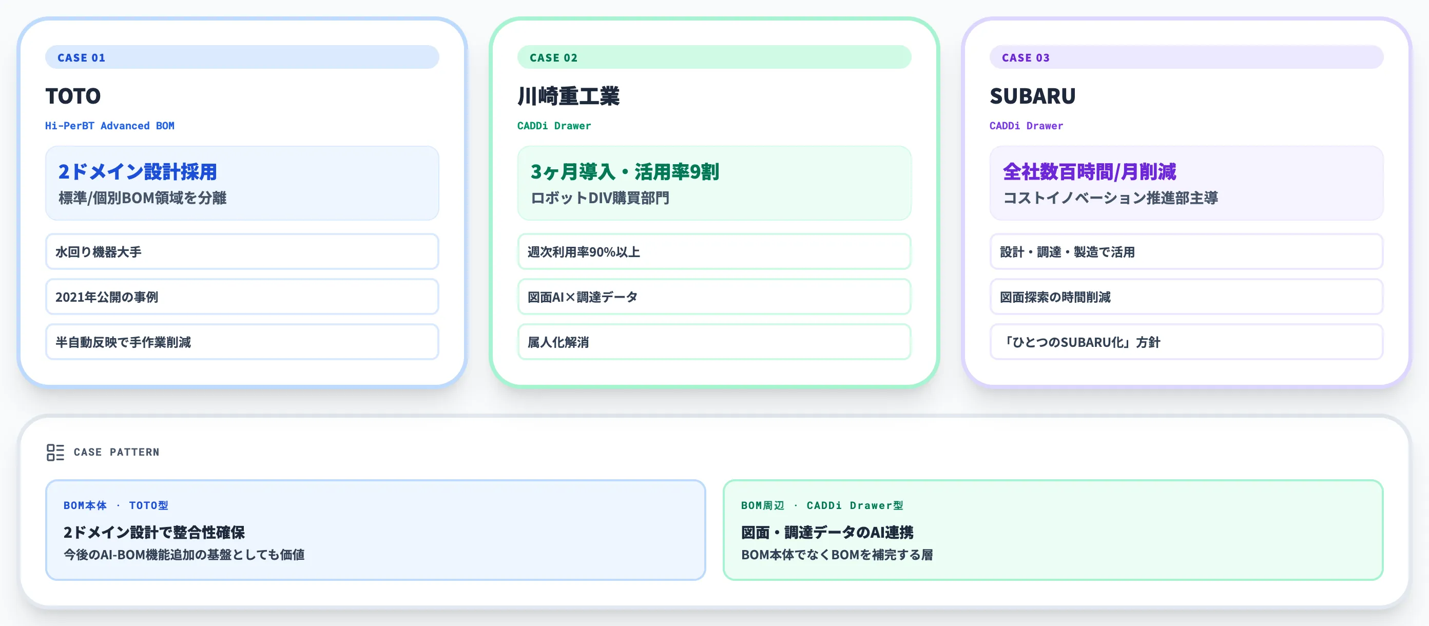Click the 週次利用率90%以上 row

coord(714,252)
